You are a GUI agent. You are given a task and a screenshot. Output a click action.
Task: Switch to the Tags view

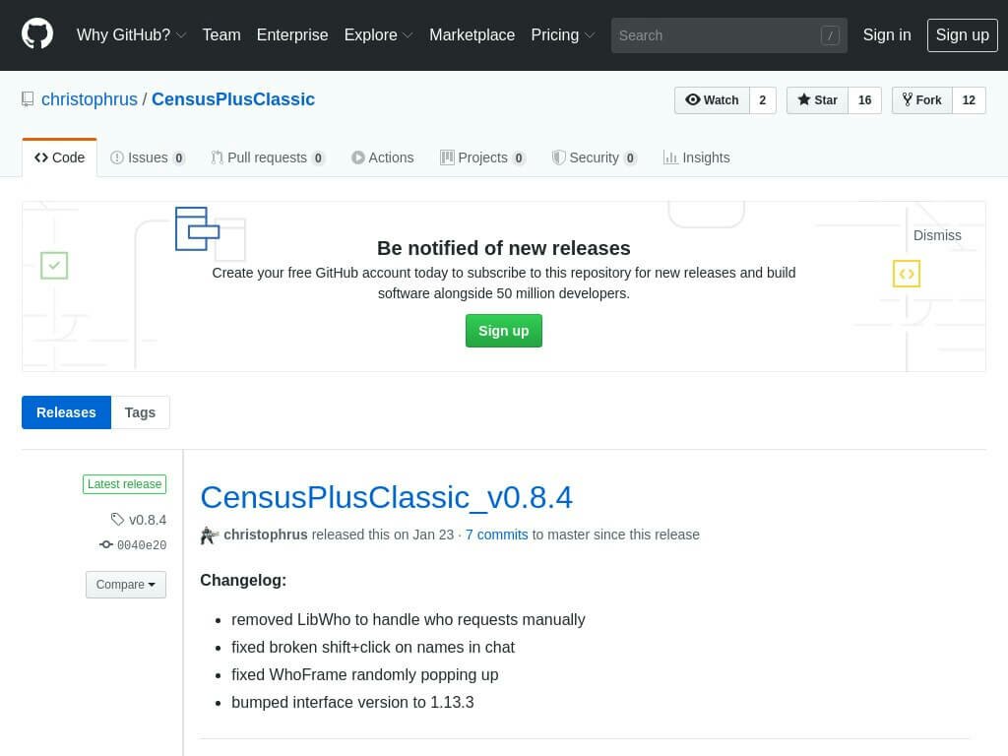(140, 412)
